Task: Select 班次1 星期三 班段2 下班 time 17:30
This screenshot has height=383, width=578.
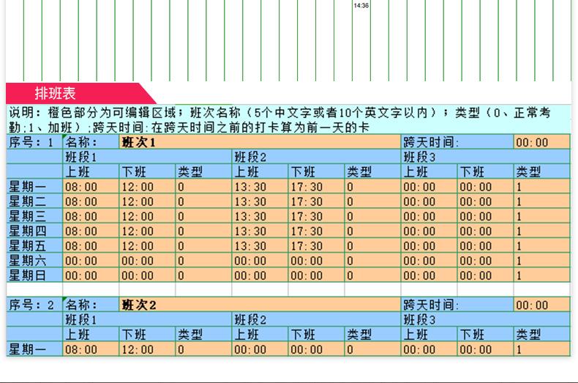Action: pos(316,216)
